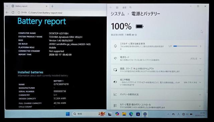Click the 'Installed batteries' heading
This screenshot has width=214, height=122.
(x=30, y=72)
